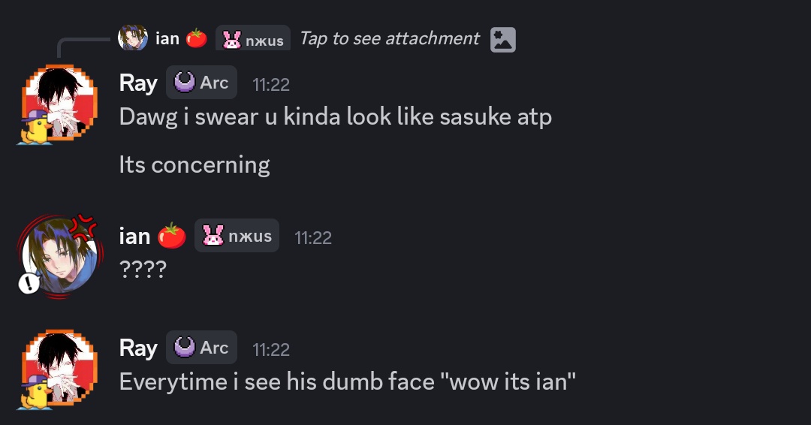The width and height of the screenshot is (811, 425).
Task: Click the exclamation status badge on ian's avatar
Action: (29, 282)
